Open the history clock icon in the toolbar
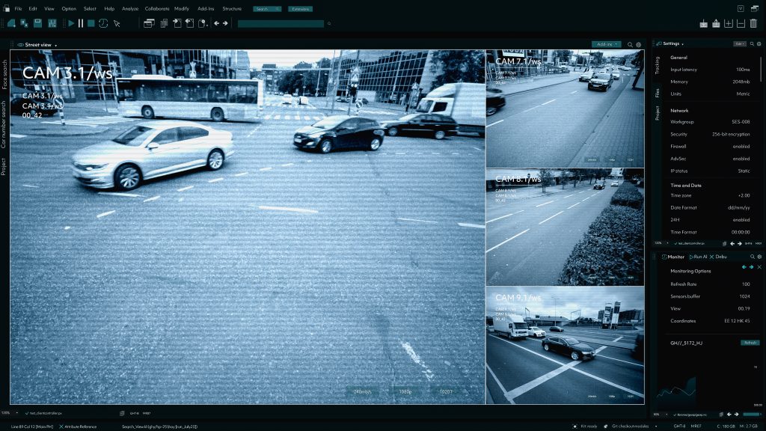766x431 pixels. coord(104,23)
